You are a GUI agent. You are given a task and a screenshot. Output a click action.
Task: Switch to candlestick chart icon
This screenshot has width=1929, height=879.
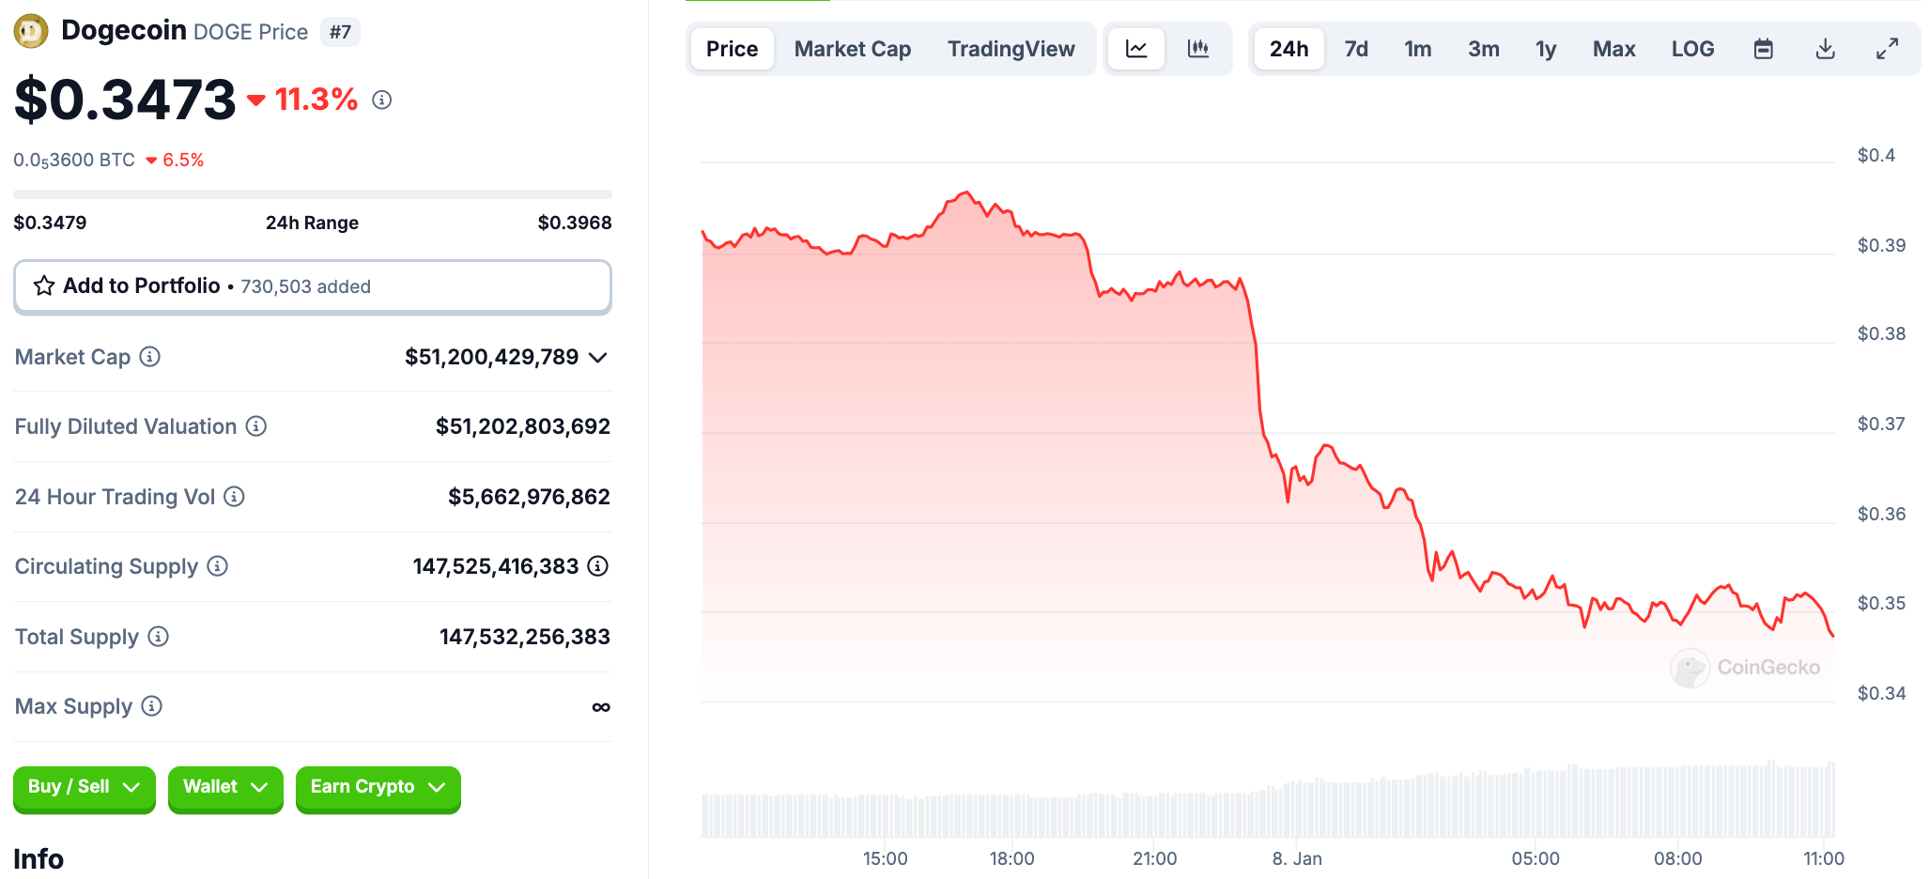1198,49
